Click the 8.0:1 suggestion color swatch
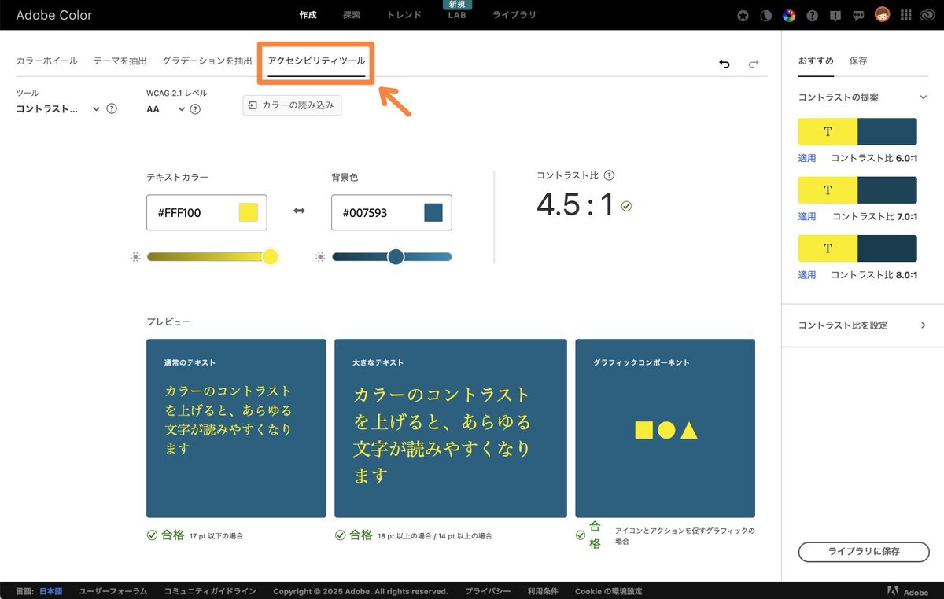 pyautogui.click(x=857, y=248)
